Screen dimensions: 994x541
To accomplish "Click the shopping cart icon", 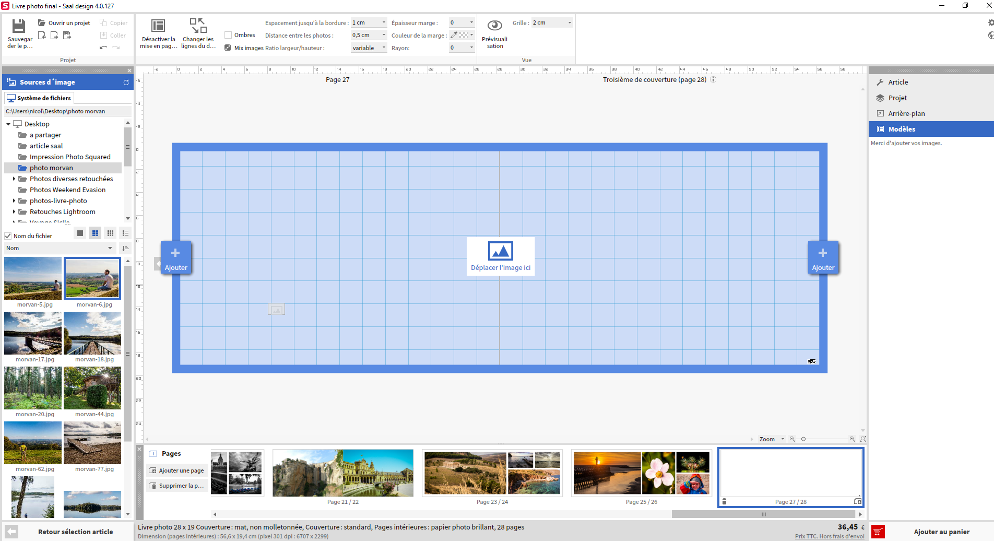I will [x=878, y=532].
